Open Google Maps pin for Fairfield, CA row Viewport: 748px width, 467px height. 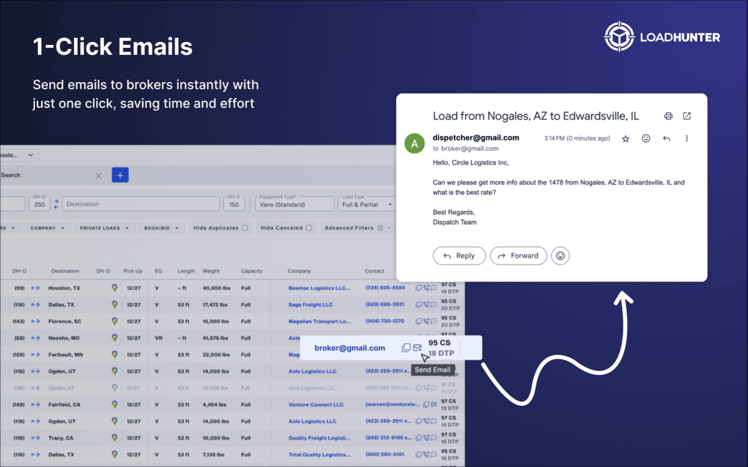[115, 405]
